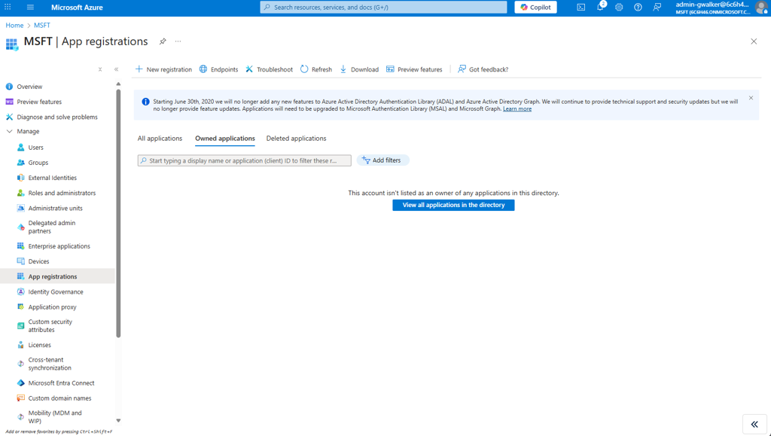Screen dimensions: 771x436
Task: Expand the collapsed sidebar arrow at bottom right
Action: coord(754,425)
